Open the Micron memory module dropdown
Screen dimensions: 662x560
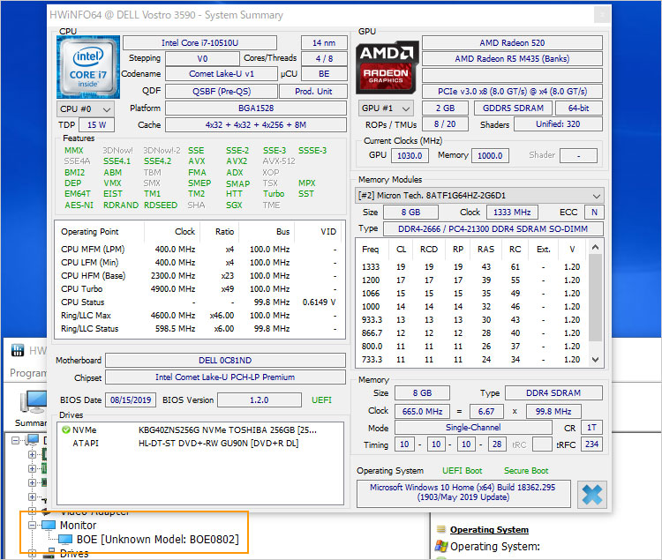[x=479, y=196]
